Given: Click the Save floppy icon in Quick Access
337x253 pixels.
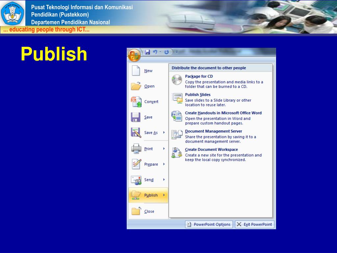Looking at the screenshot, I should (x=147, y=52).
